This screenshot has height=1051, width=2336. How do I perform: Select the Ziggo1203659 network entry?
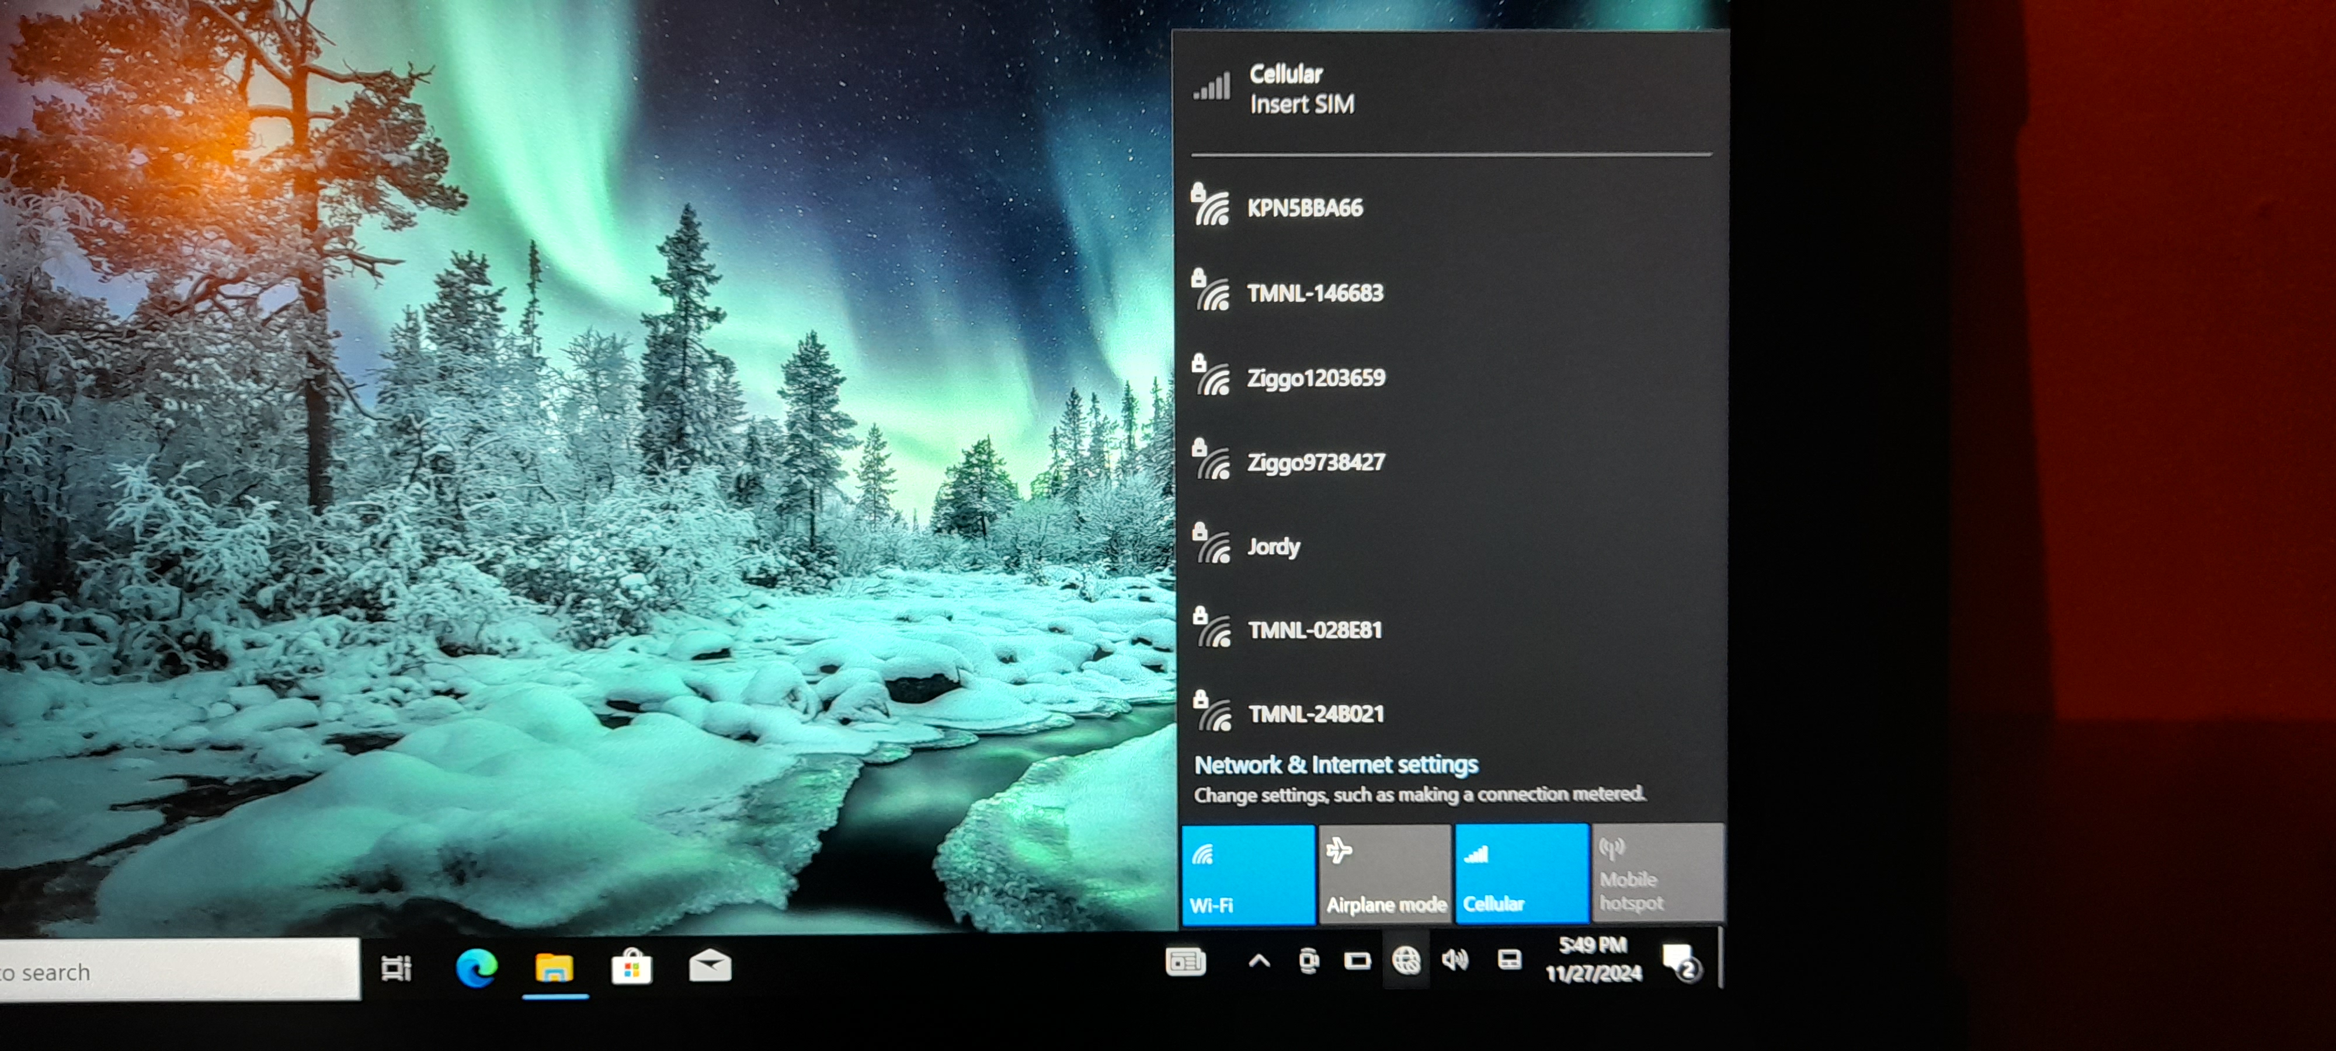[1315, 378]
